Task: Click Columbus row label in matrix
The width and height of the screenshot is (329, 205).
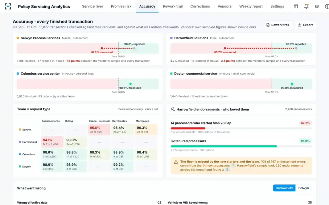Action: (27, 154)
